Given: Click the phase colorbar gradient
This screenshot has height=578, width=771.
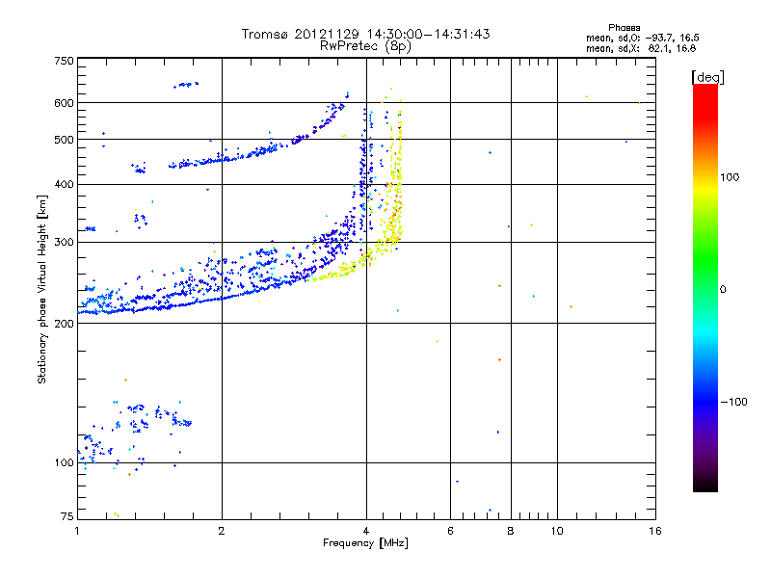Looking at the screenshot, I should coord(705,287).
